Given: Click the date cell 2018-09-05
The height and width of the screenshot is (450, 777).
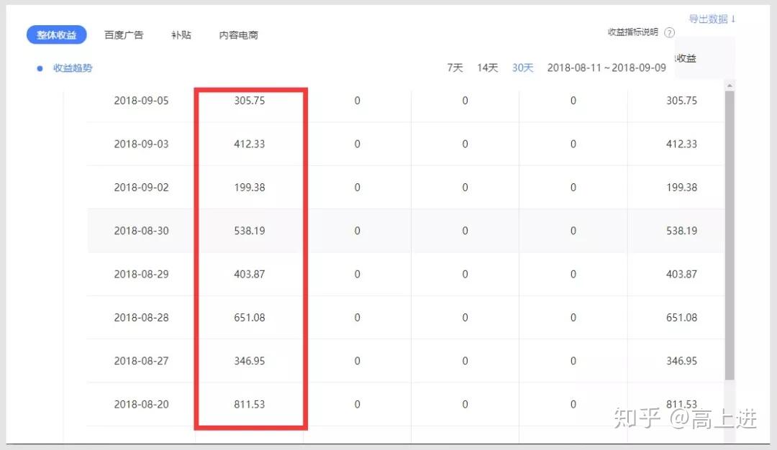Looking at the screenshot, I should pyautogui.click(x=141, y=101).
